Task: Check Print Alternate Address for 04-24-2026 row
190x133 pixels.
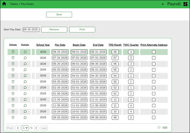Action: [154, 76]
